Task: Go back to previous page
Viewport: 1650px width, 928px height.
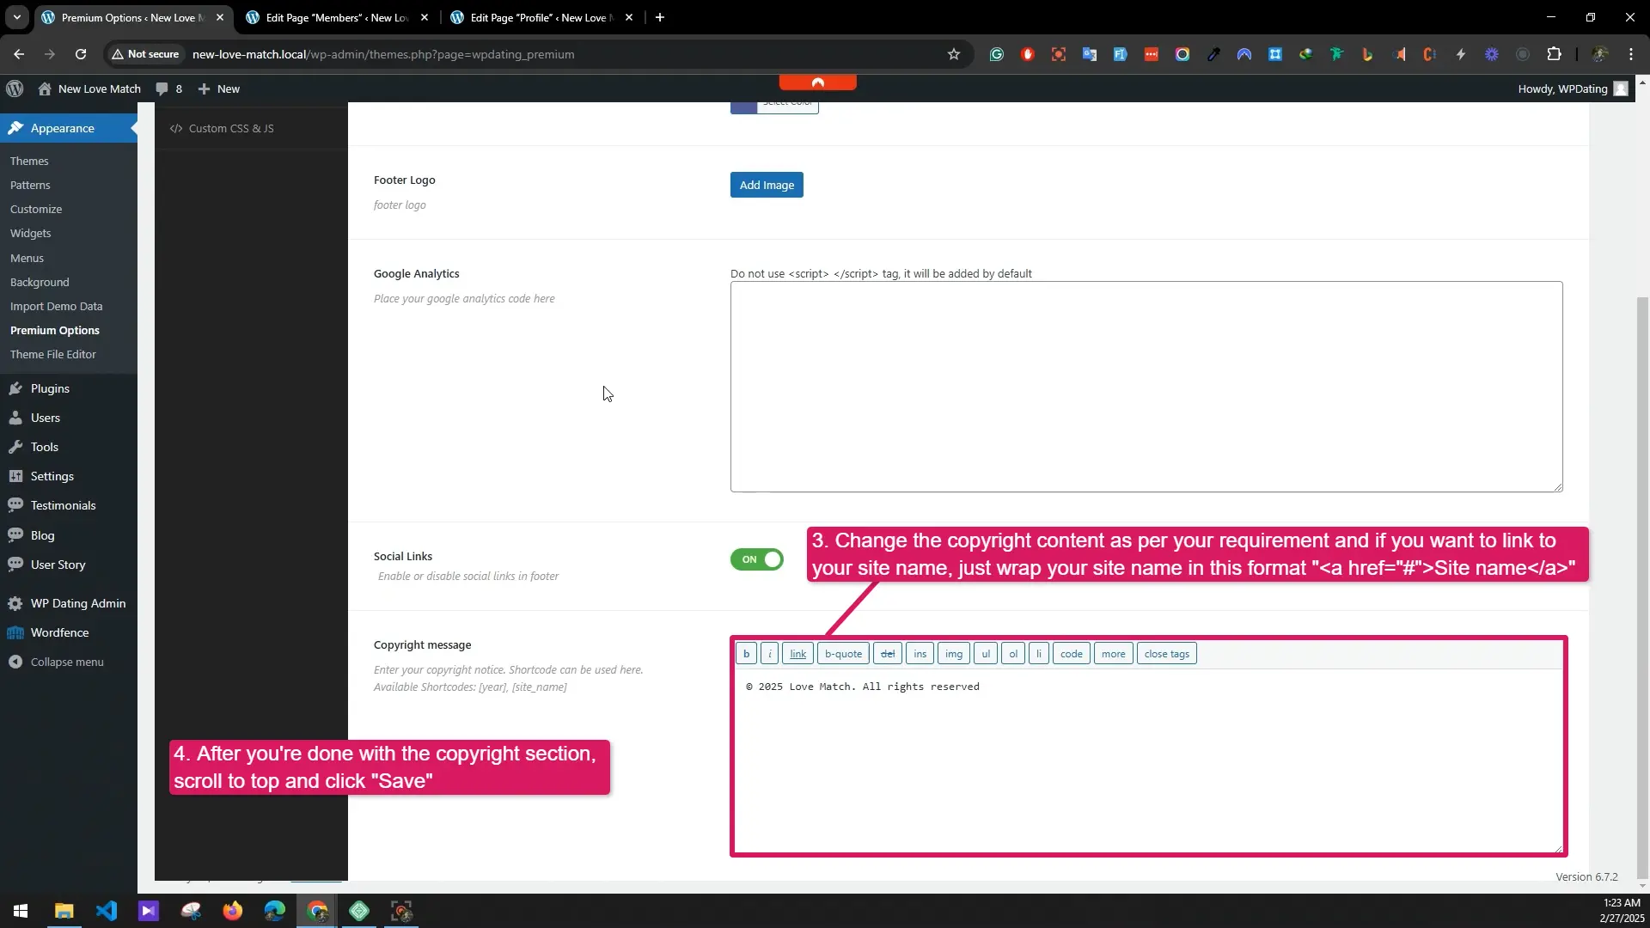Action: pyautogui.click(x=19, y=54)
